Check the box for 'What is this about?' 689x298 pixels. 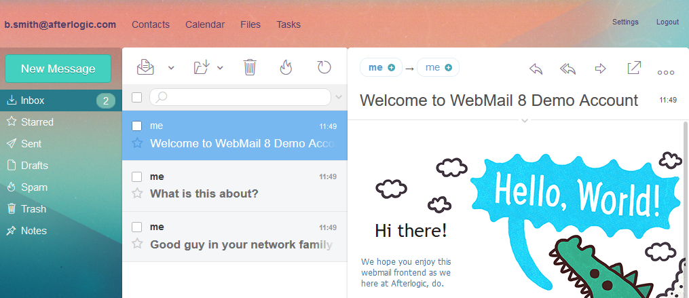pyautogui.click(x=137, y=176)
